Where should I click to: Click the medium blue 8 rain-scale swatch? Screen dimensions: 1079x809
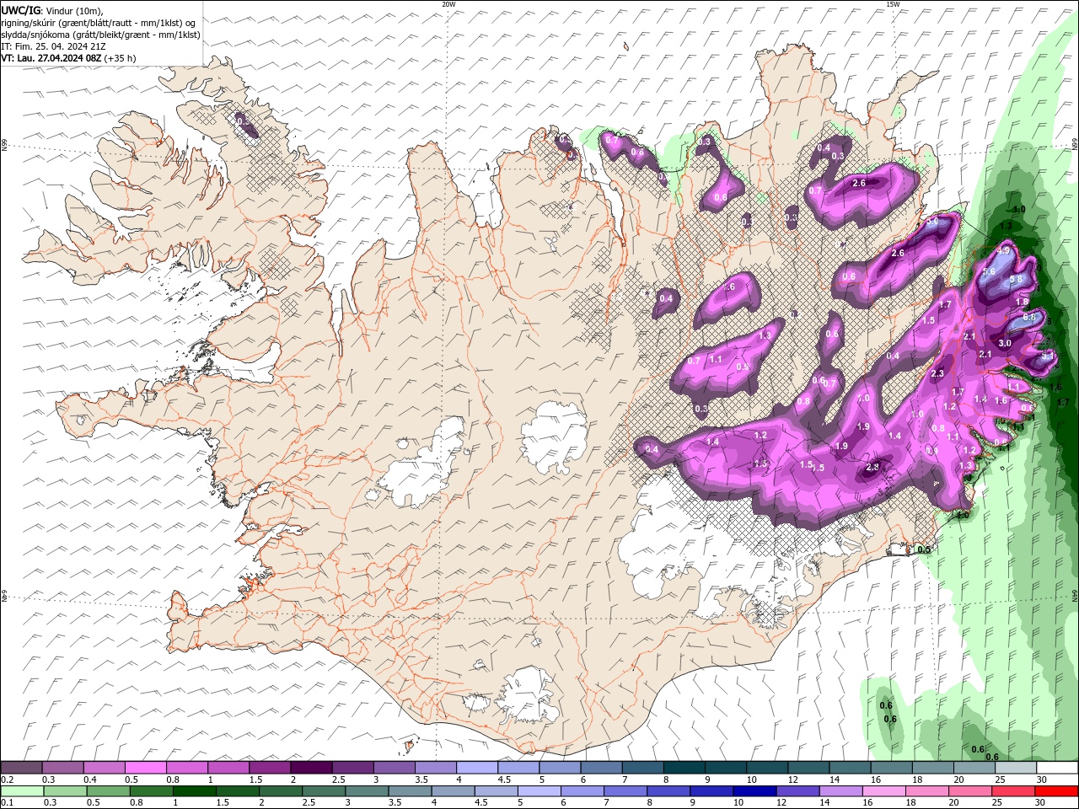pyautogui.click(x=668, y=791)
